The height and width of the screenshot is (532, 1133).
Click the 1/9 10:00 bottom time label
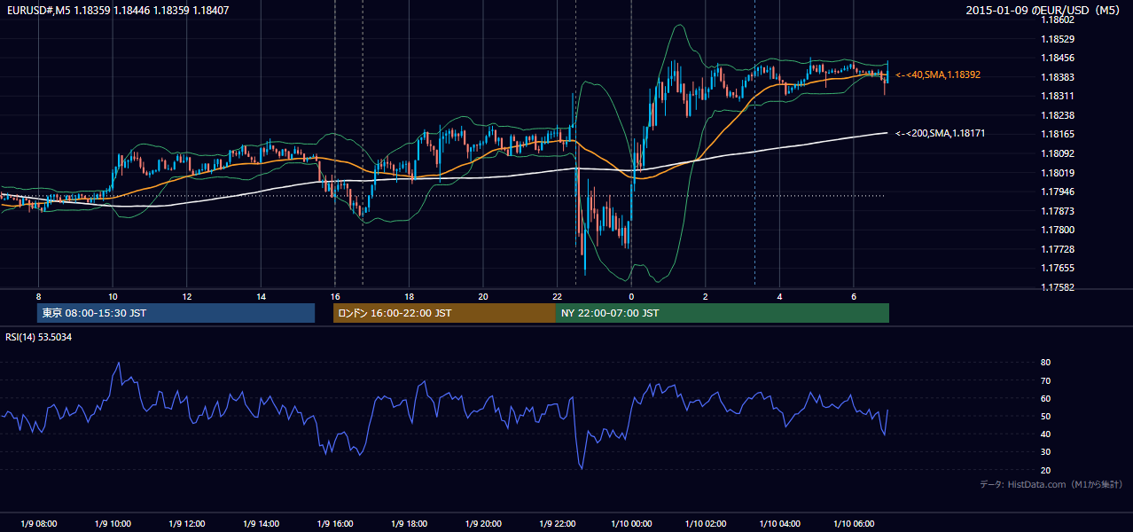pos(113,524)
